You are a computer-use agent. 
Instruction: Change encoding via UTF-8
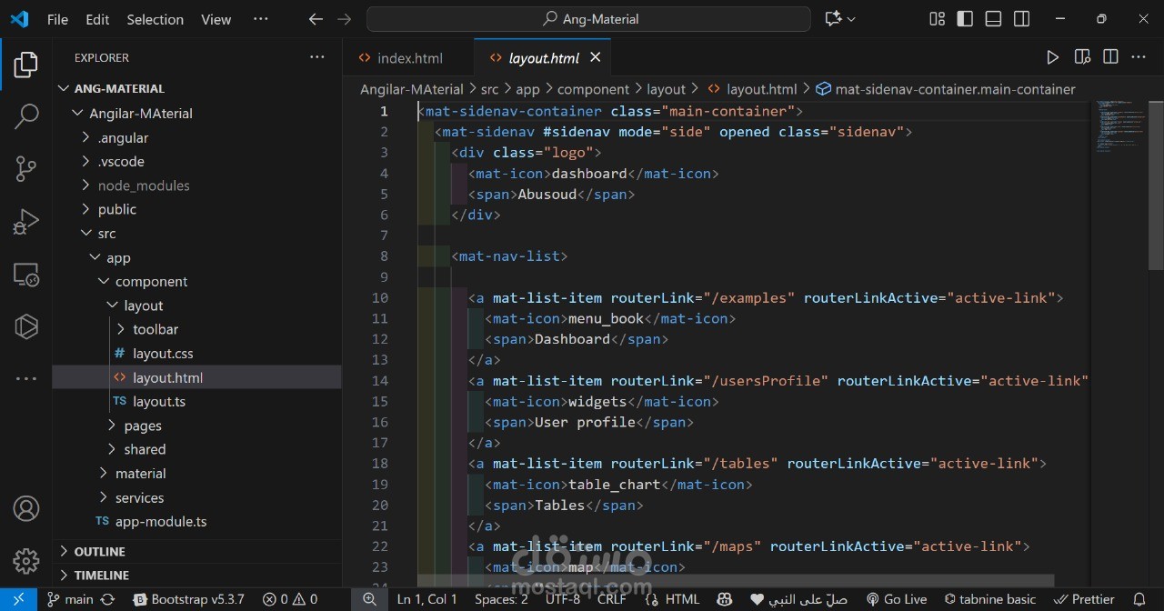pyautogui.click(x=563, y=599)
